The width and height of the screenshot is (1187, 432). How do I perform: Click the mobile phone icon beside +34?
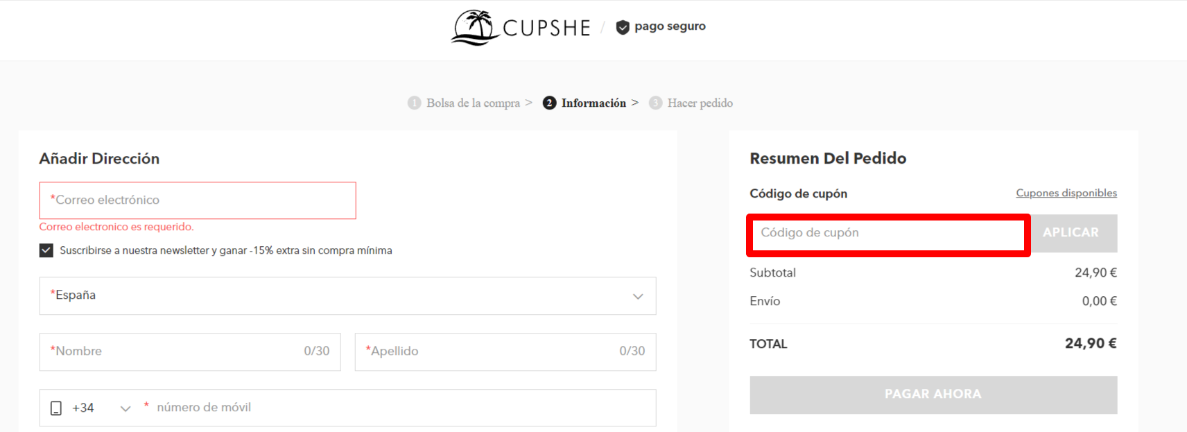56,408
